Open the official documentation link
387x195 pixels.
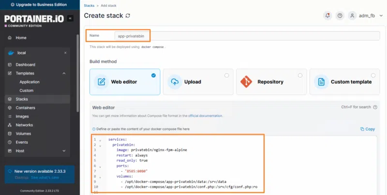(205, 116)
